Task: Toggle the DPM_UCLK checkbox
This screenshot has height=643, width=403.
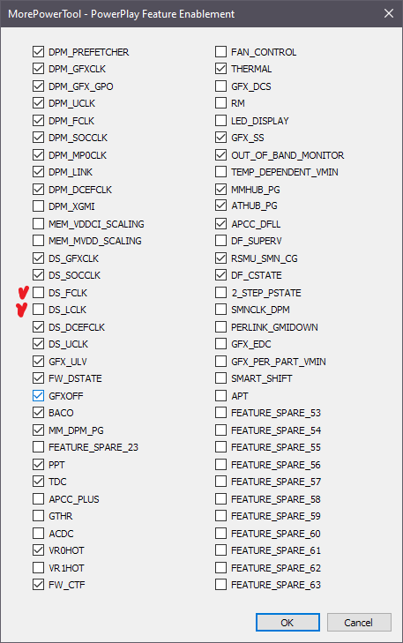Action: pos(38,103)
